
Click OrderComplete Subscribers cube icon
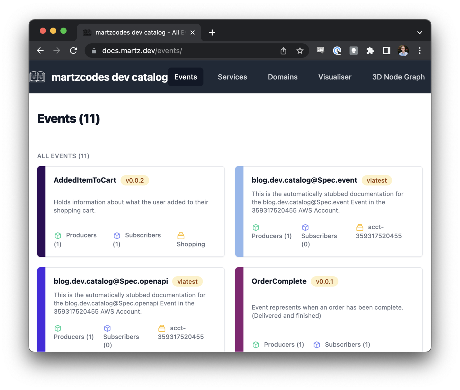pos(317,345)
